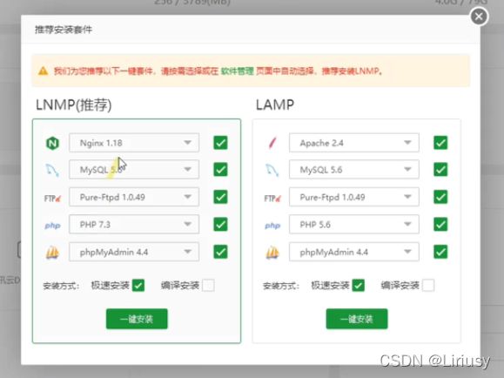This screenshot has width=504, height=378.
Task: Click the phpMyAdmin sailboat icon in LNMP
Action: coord(52,253)
